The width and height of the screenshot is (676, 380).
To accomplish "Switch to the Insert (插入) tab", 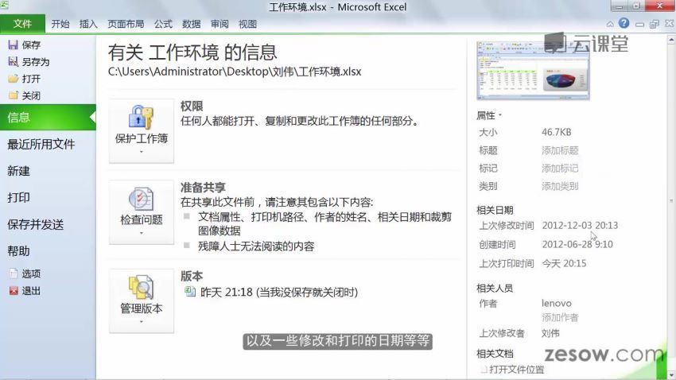I will 88,24.
